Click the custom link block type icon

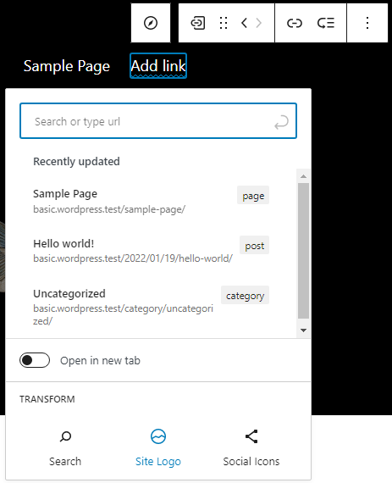(x=197, y=23)
